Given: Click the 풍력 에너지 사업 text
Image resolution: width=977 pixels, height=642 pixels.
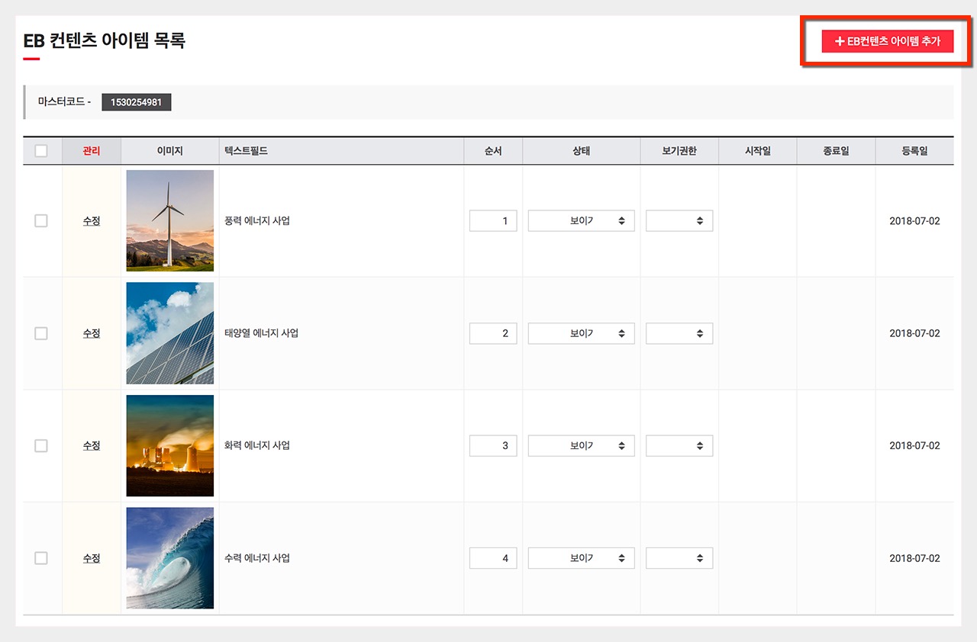Looking at the screenshot, I should click(257, 221).
